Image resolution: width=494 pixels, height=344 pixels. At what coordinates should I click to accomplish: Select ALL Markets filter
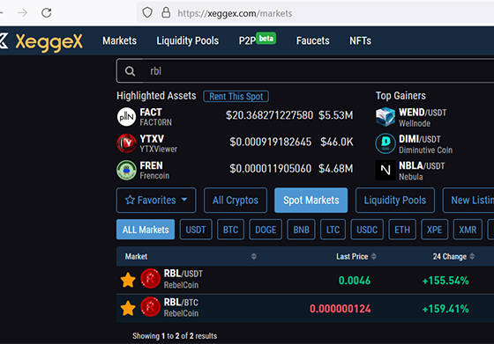pyautogui.click(x=146, y=230)
